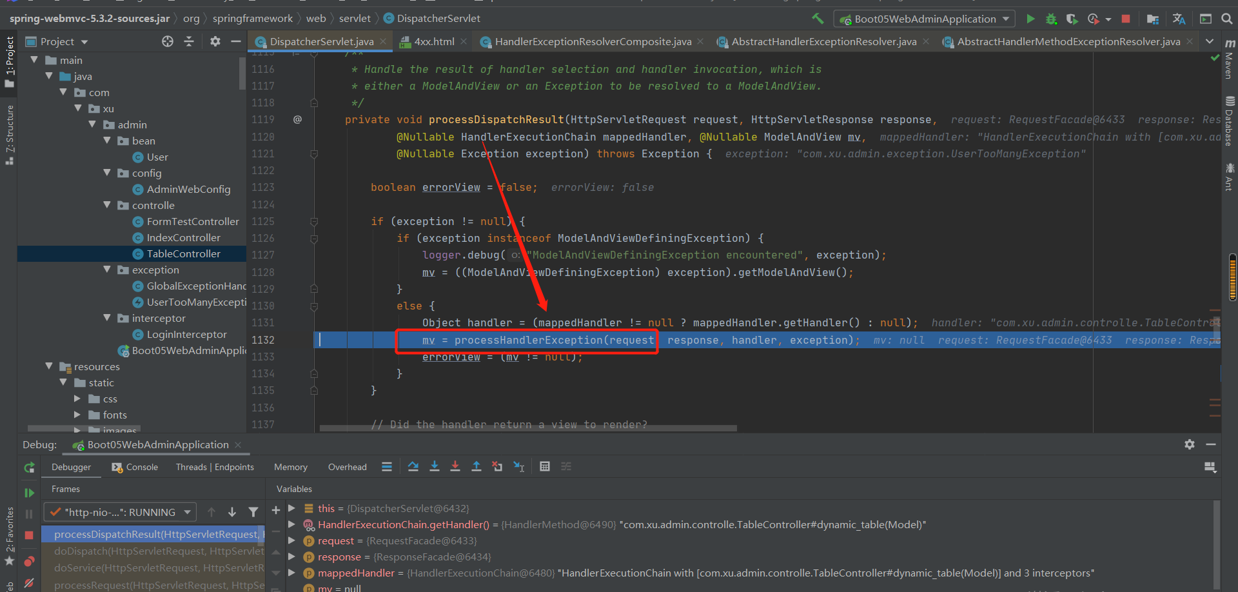Open the Memory debug tab
Screen dimensions: 1238x592
click(290, 467)
